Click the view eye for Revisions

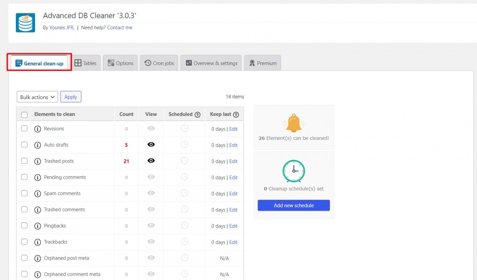pyautogui.click(x=151, y=128)
